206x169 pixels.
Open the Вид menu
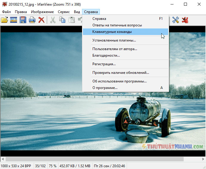(x=77, y=12)
